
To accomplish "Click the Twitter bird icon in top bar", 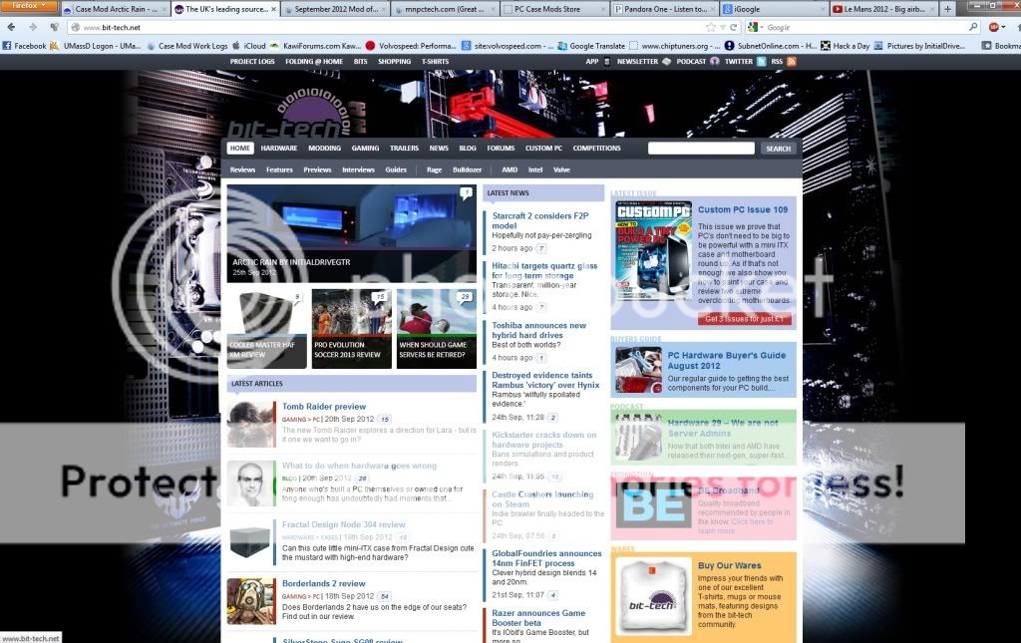I will pos(761,61).
